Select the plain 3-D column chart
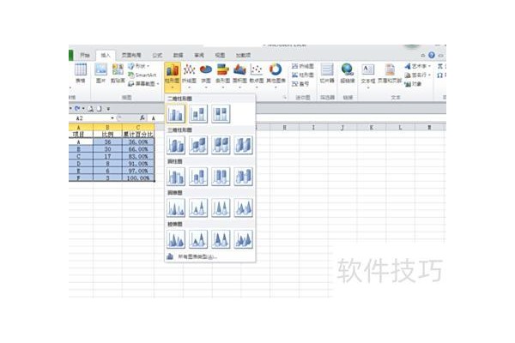This screenshot has height=343, width=515. pos(244,145)
